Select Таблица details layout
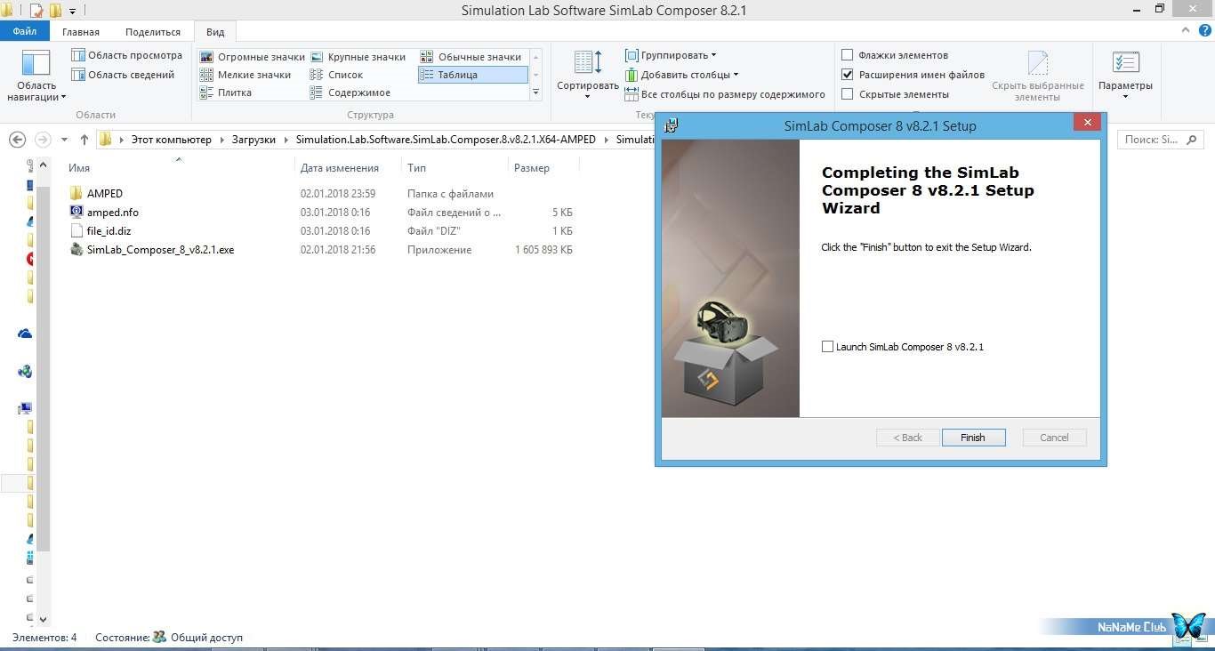 pyautogui.click(x=472, y=75)
